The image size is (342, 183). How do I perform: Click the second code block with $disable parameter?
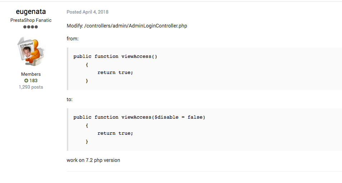pyautogui.click(x=204, y=129)
